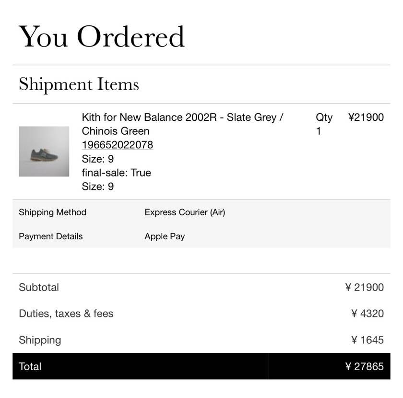Click the Payment Details label
This screenshot has width=403, height=398.
tap(51, 236)
